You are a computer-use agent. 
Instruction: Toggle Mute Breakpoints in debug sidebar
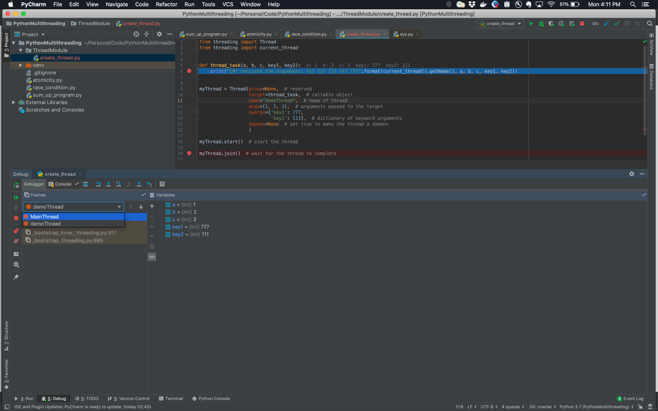[x=16, y=241]
